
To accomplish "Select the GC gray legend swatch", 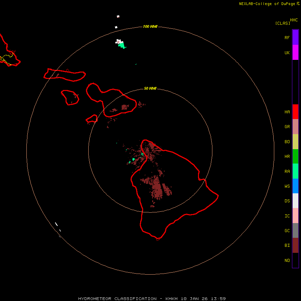I will click(295, 230).
